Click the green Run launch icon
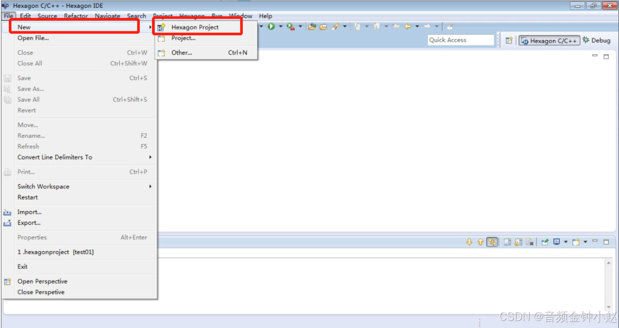 (x=271, y=26)
